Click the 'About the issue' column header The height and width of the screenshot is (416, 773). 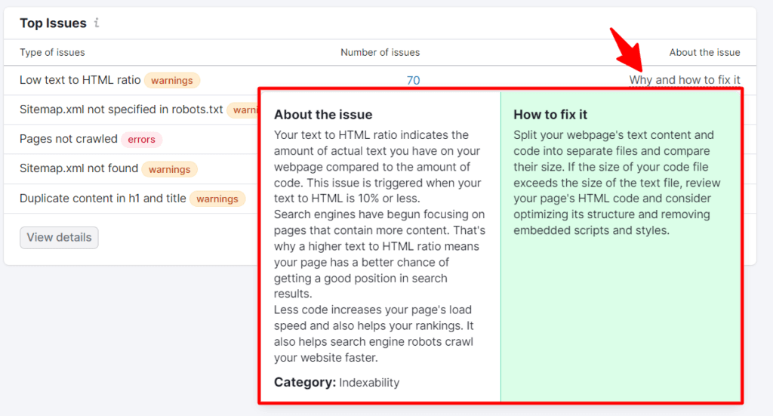click(x=704, y=52)
